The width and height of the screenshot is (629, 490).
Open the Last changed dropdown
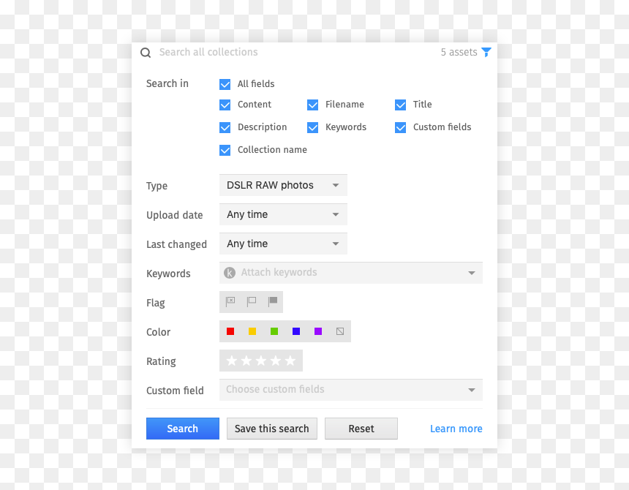coord(283,244)
